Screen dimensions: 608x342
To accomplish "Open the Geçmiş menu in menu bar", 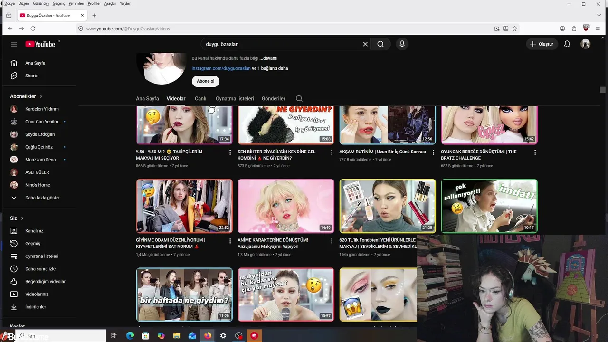I will 58,3.
